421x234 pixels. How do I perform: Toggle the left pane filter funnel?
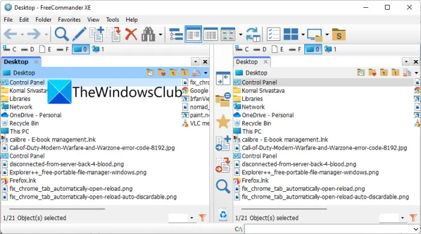pyautogui.click(x=203, y=218)
